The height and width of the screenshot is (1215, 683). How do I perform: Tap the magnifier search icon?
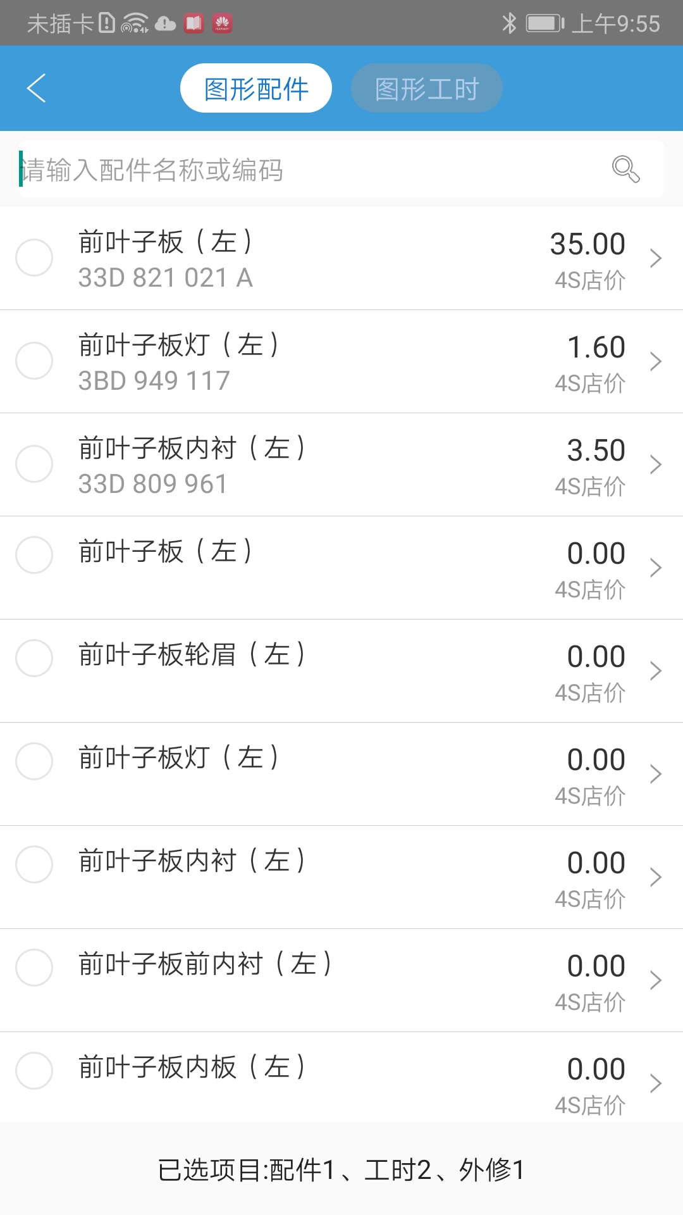point(625,169)
